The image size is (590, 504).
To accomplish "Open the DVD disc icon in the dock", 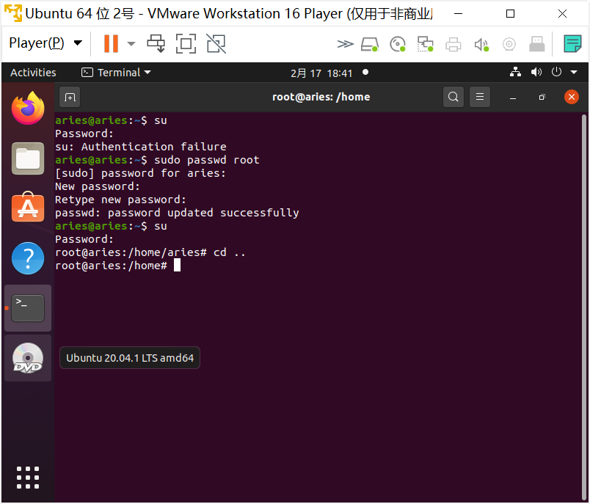I will (28, 358).
